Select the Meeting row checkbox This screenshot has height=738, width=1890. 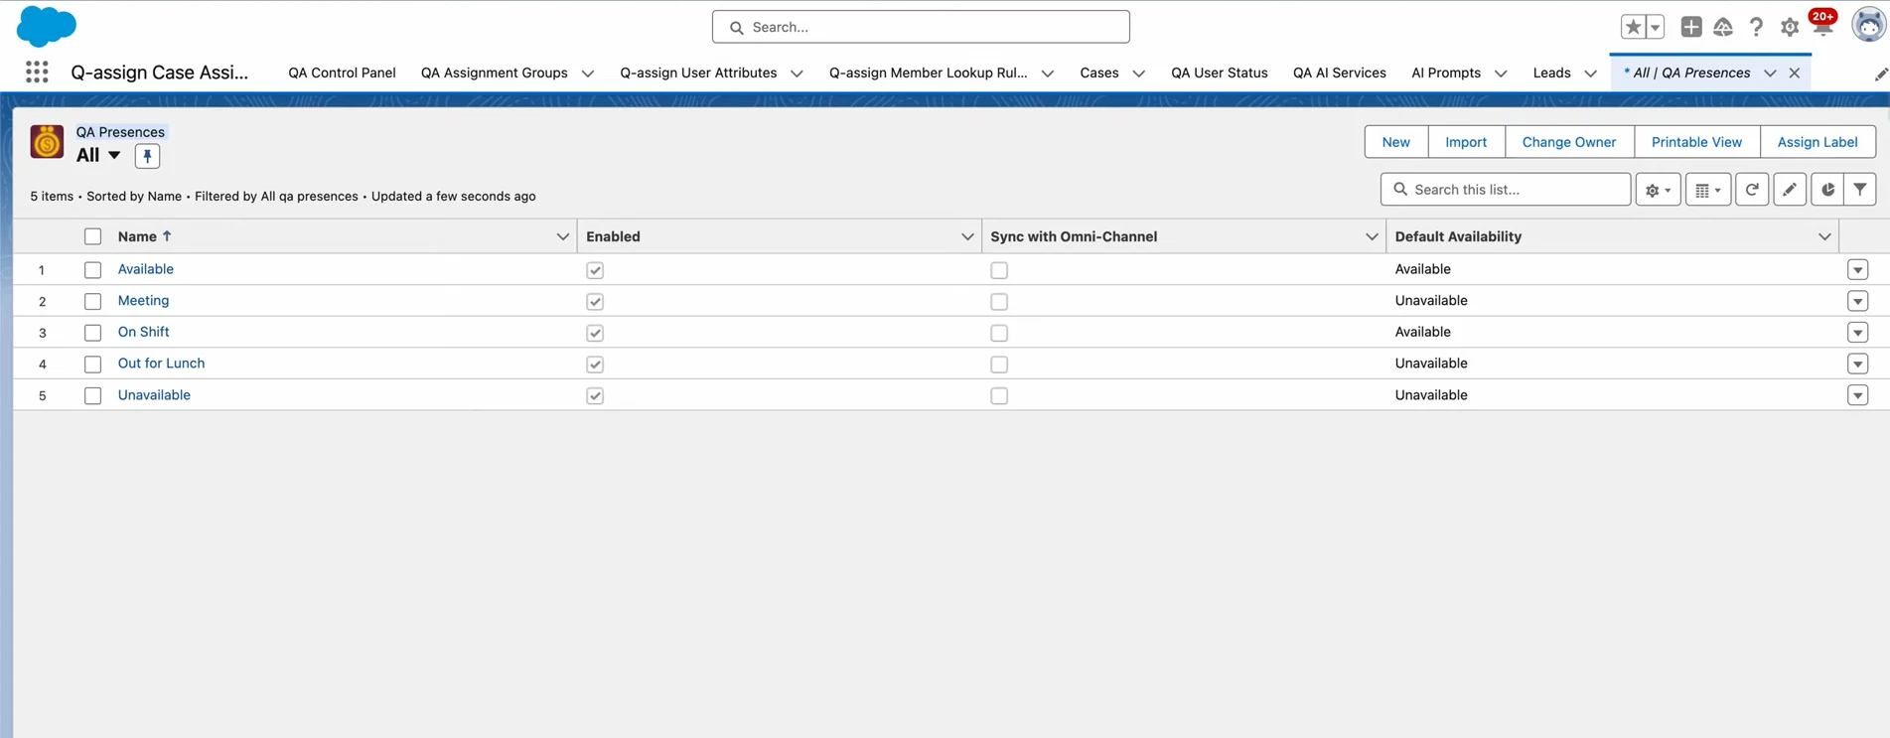click(x=92, y=301)
